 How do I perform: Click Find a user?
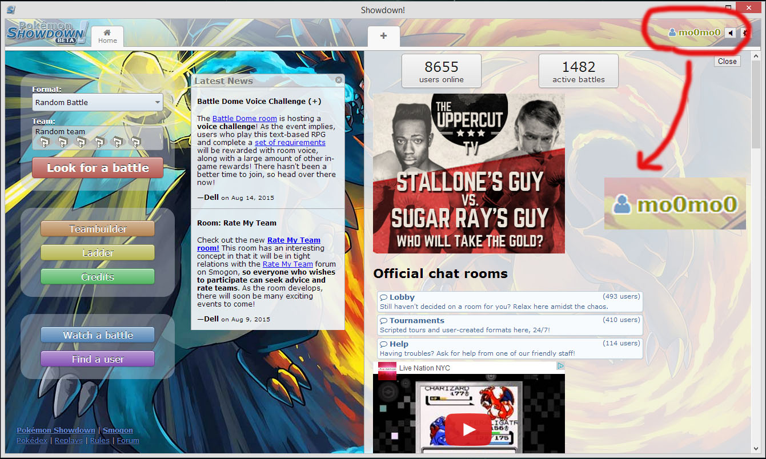[98, 359]
